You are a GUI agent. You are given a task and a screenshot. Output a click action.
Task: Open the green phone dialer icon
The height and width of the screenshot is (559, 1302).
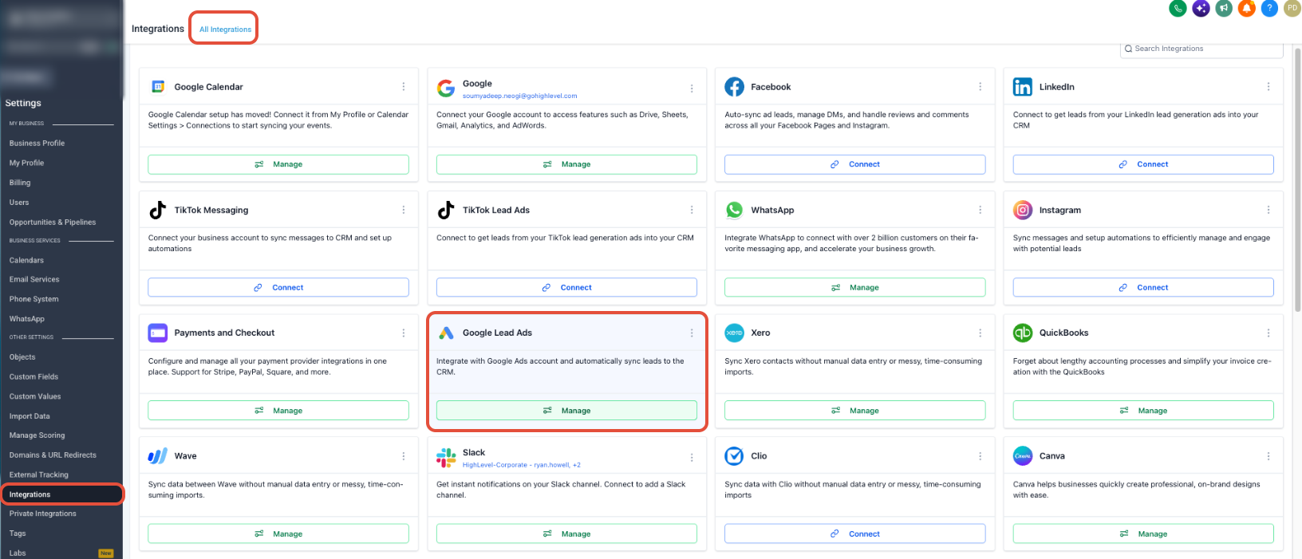click(1178, 8)
